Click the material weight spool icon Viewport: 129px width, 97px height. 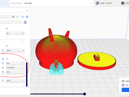[123, 85]
